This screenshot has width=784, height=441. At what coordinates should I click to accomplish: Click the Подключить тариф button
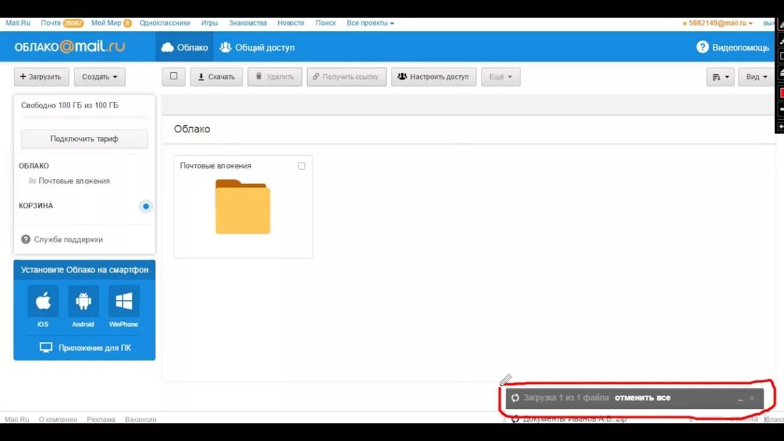[x=85, y=139]
